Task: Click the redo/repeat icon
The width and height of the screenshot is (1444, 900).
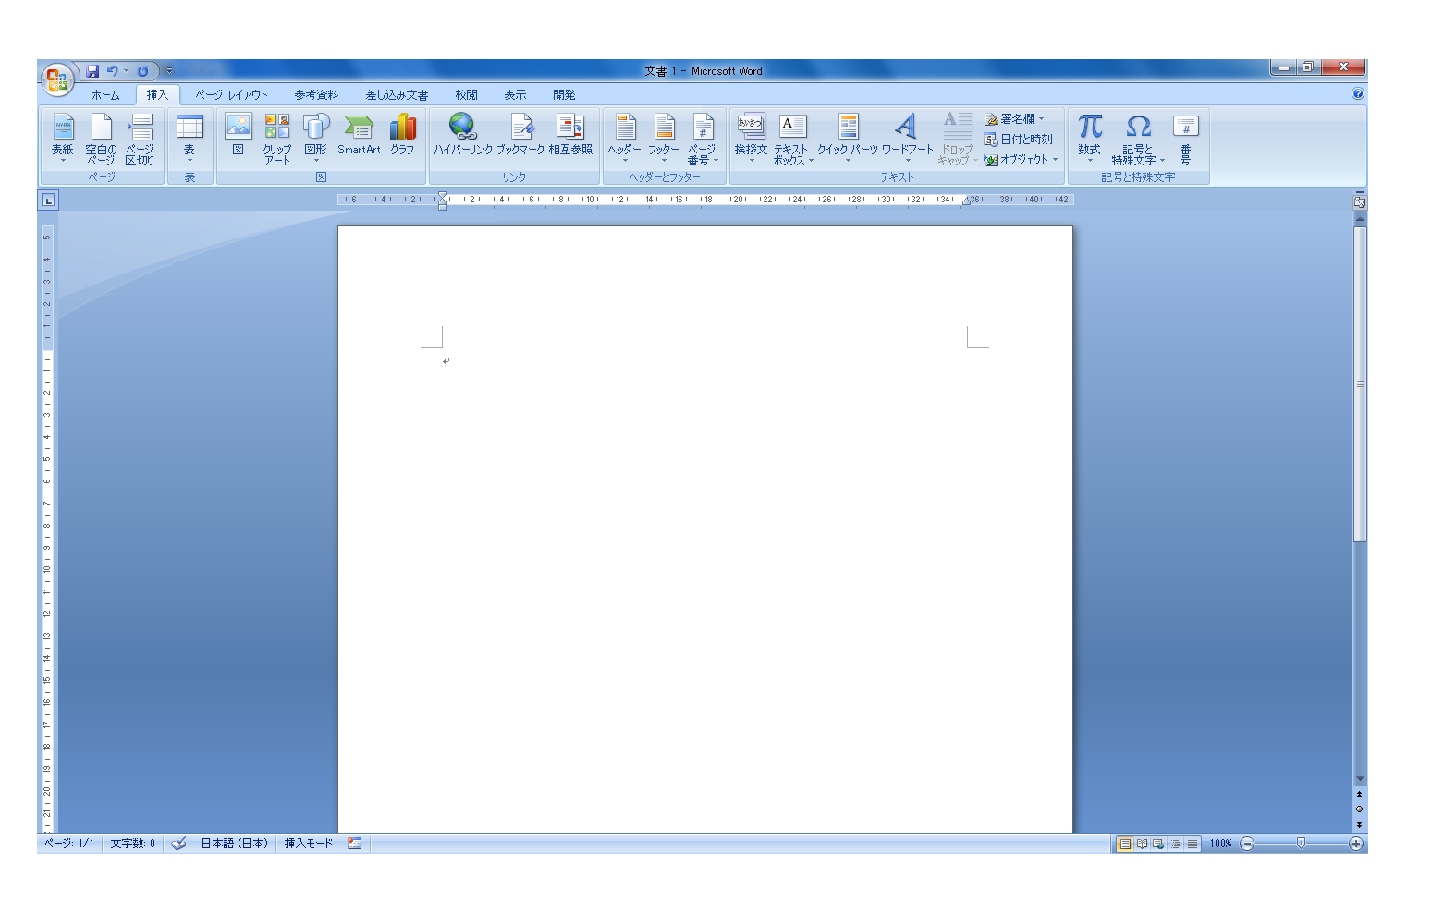Action: [x=142, y=70]
